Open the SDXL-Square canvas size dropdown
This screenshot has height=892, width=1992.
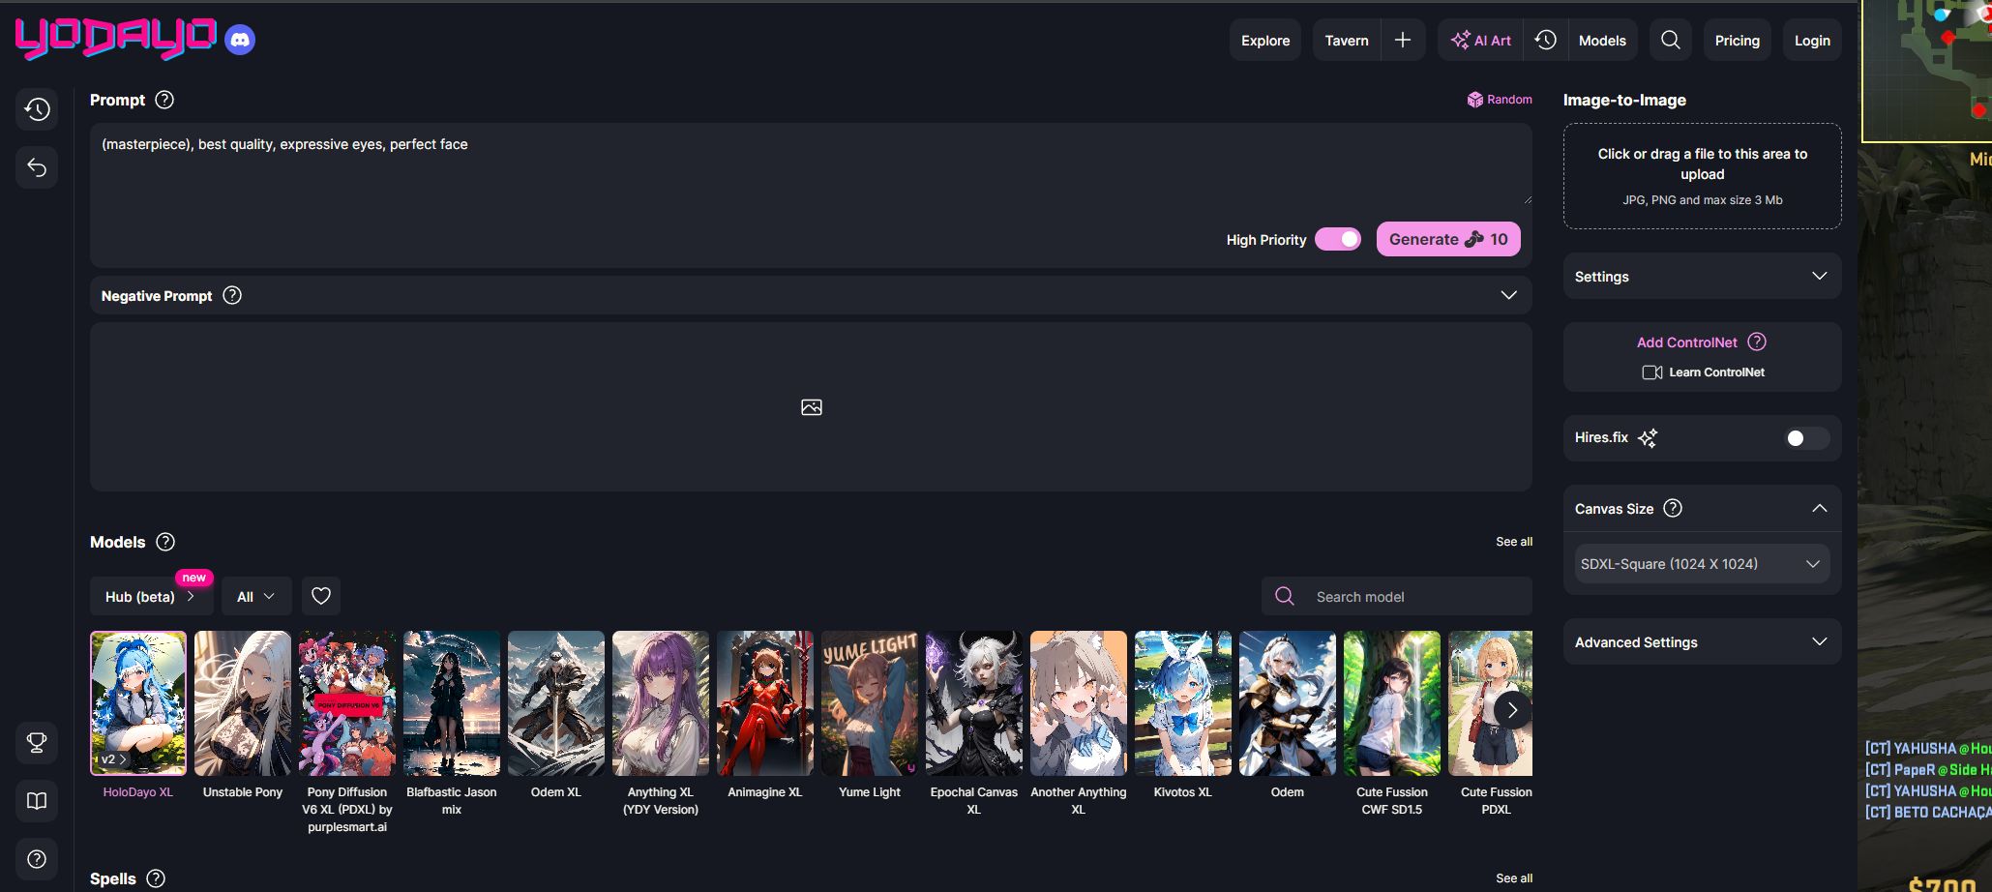click(x=1701, y=564)
